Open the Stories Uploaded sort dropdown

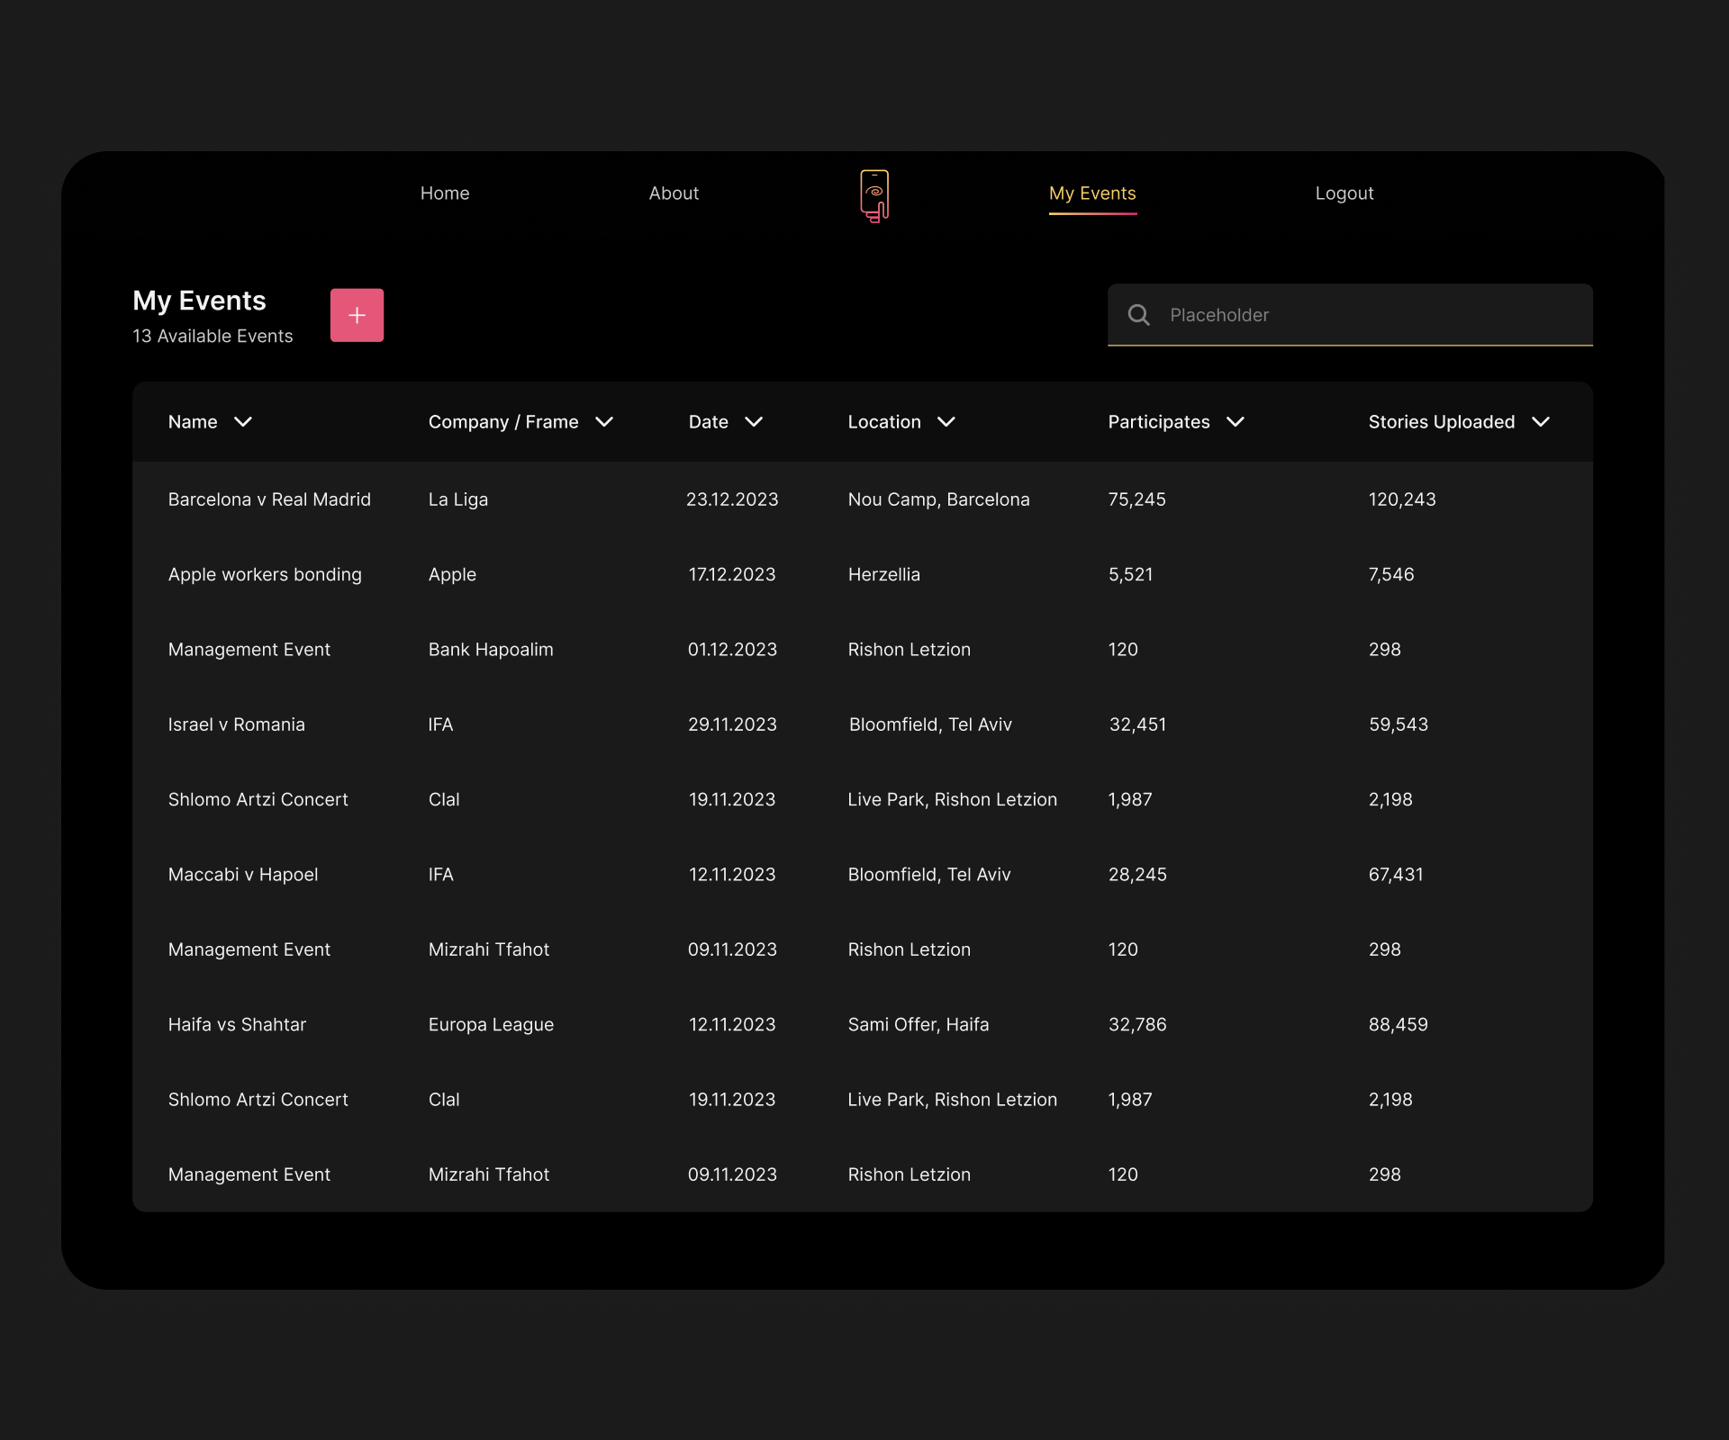(1541, 421)
